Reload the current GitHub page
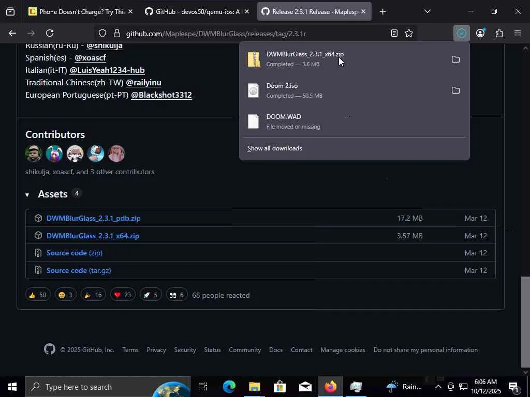This screenshot has height=397, width=530. (x=50, y=33)
